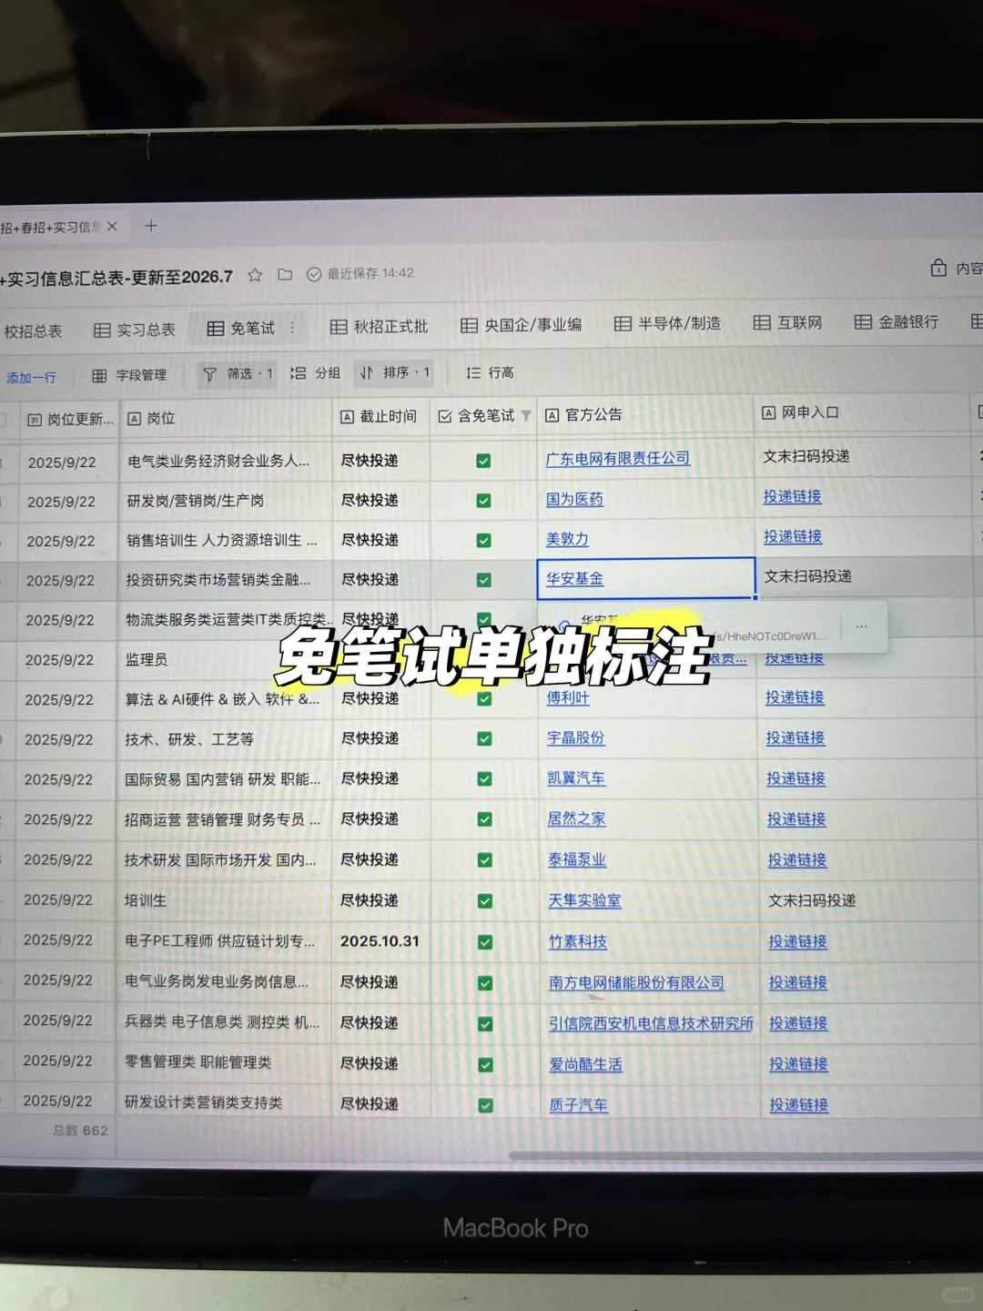Image resolution: width=983 pixels, height=1311 pixels.
Task: Star the document as favorite
Action: [x=255, y=275]
